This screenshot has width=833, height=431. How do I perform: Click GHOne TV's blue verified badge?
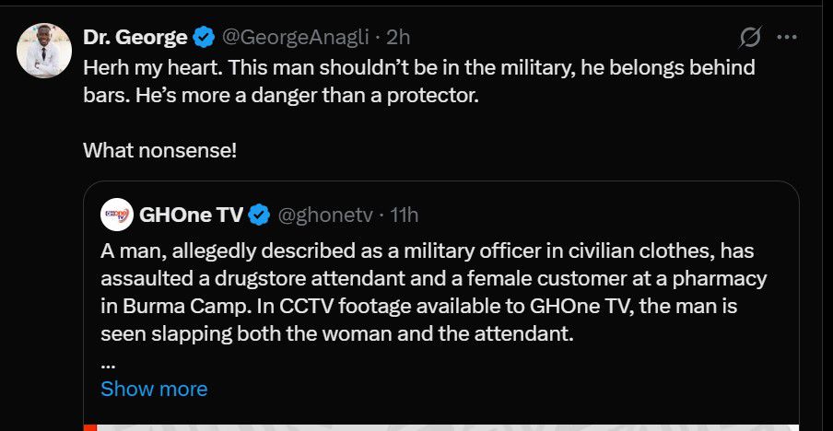tap(260, 215)
